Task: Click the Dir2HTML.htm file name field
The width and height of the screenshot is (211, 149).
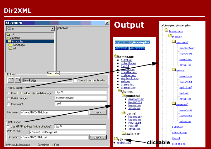Action: point(54,112)
